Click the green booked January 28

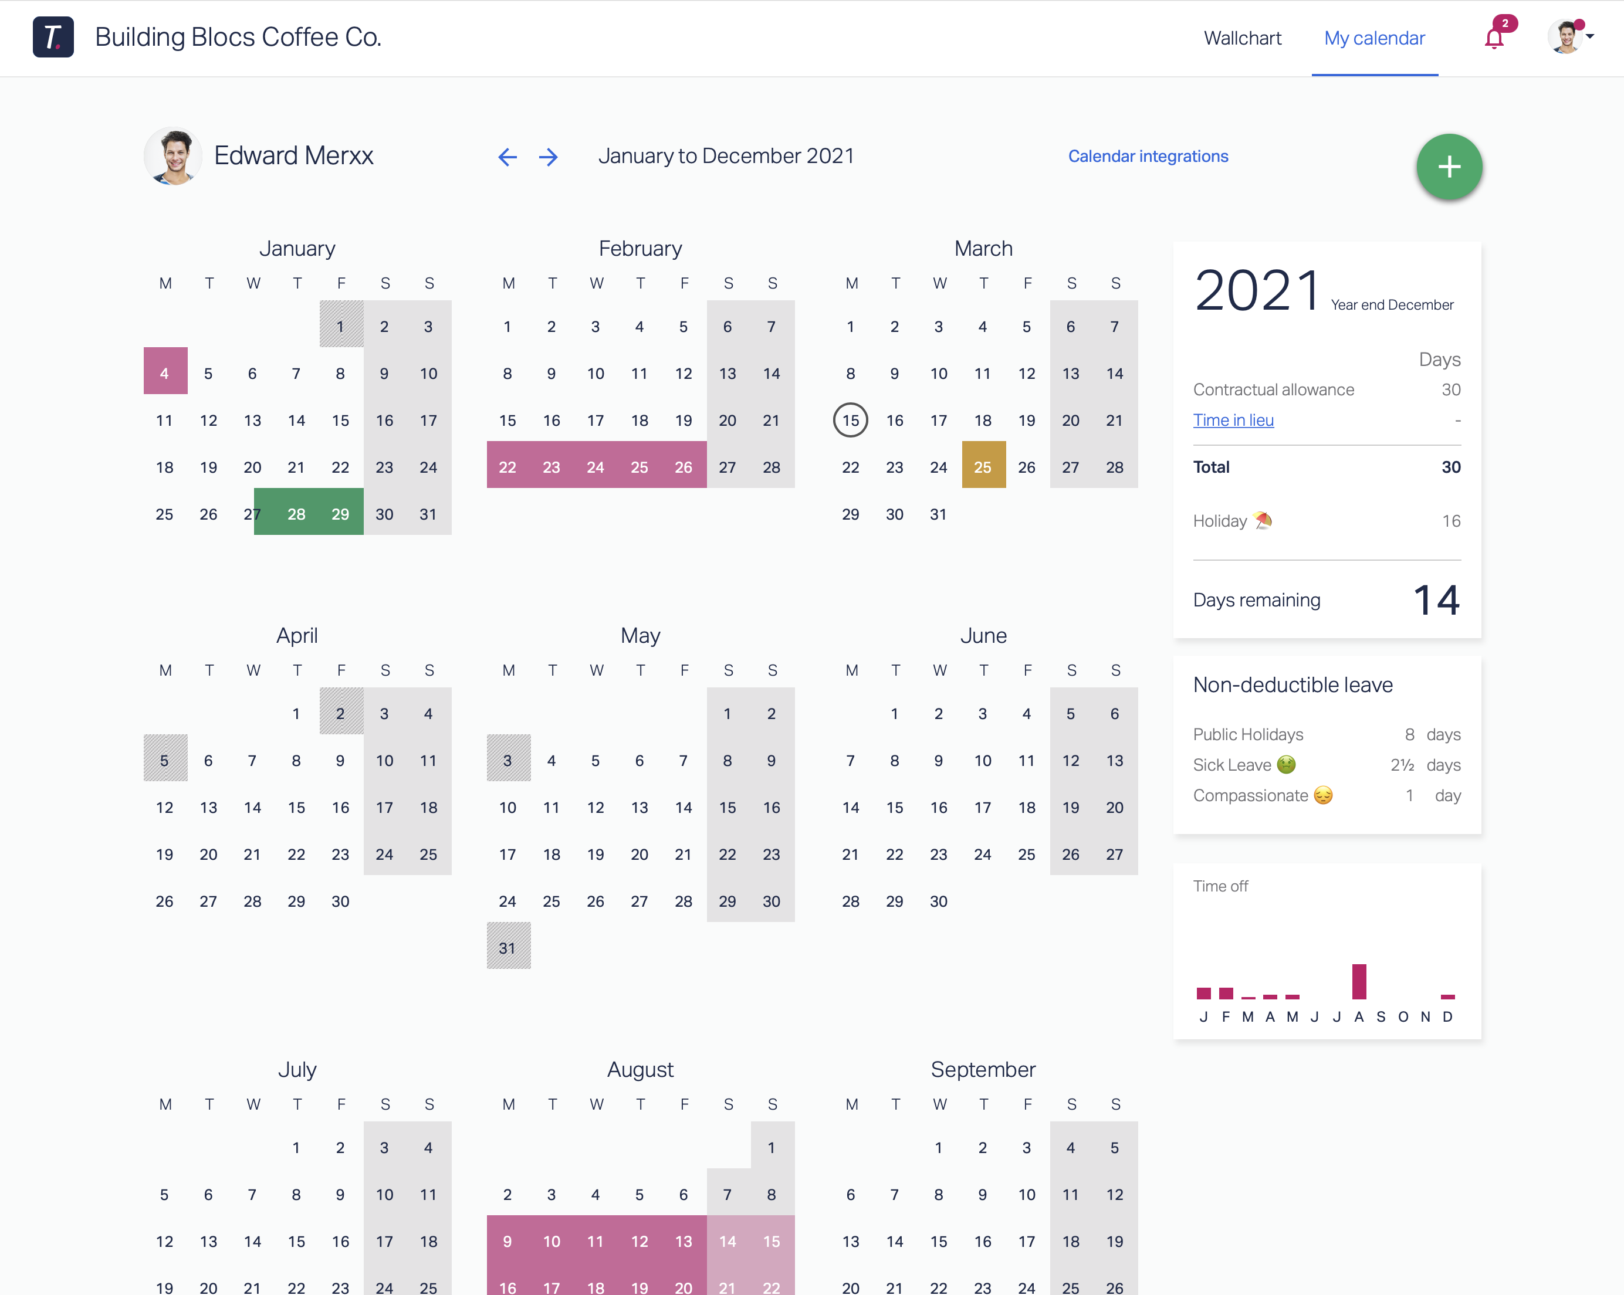click(x=296, y=513)
